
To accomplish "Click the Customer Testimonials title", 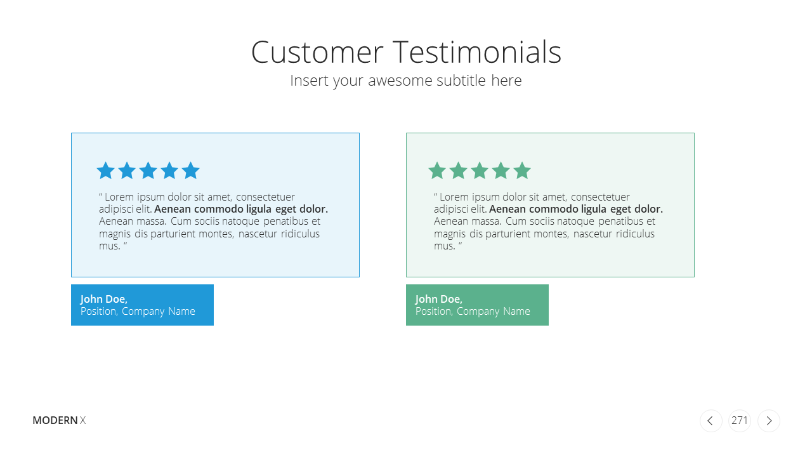I will click(x=406, y=52).
